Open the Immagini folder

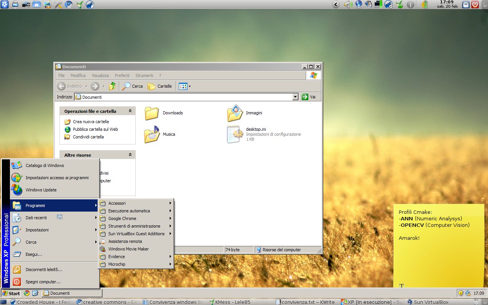coord(235,113)
